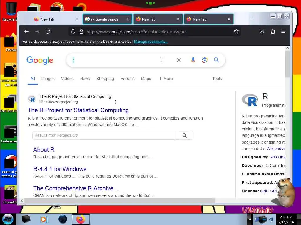
Task: Open Firefox hamburger application menu
Action: tap(283, 31)
